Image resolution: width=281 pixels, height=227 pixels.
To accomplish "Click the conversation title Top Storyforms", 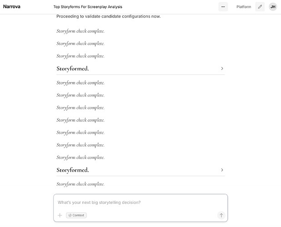I will (88, 7).
